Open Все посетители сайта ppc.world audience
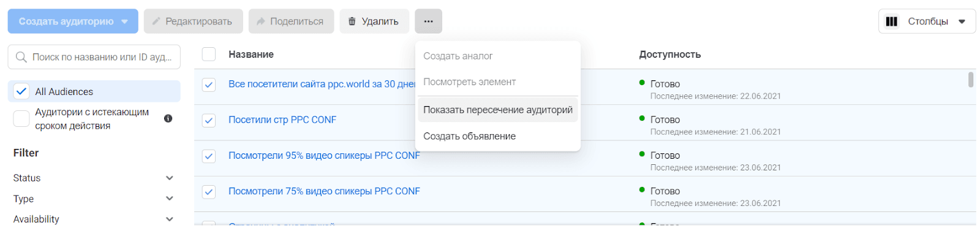This screenshot has height=228, width=980. click(x=322, y=84)
